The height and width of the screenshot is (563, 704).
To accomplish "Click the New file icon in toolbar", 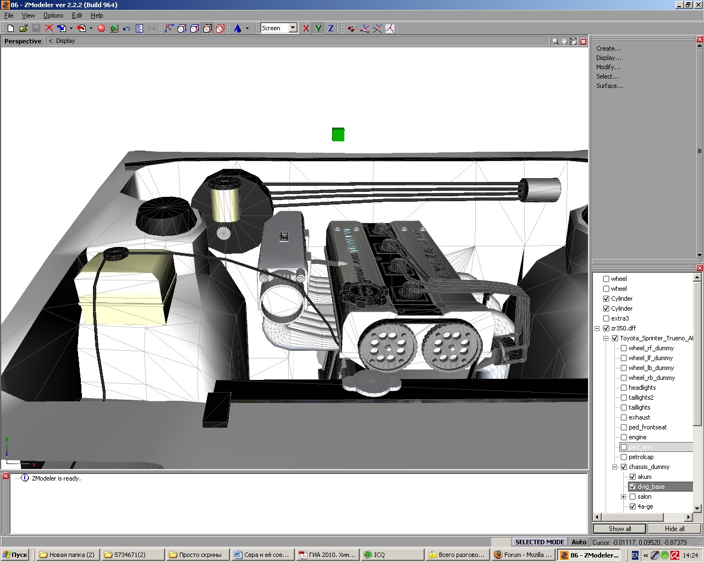I will click(10, 28).
